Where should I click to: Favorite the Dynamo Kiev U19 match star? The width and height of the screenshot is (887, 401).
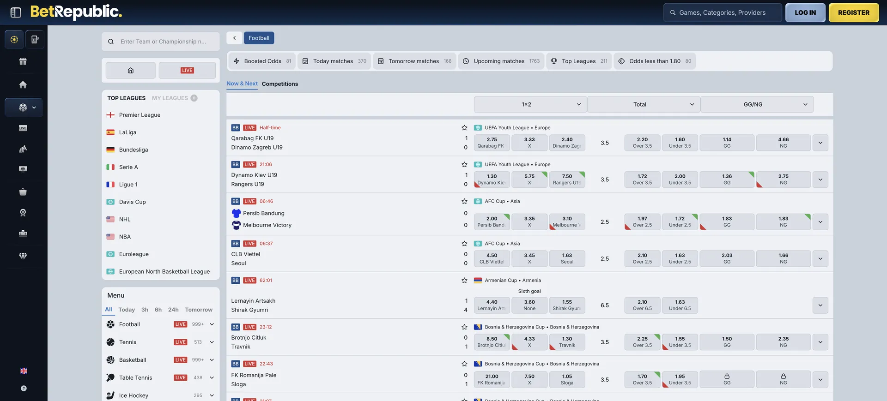(x=464, y=165)
